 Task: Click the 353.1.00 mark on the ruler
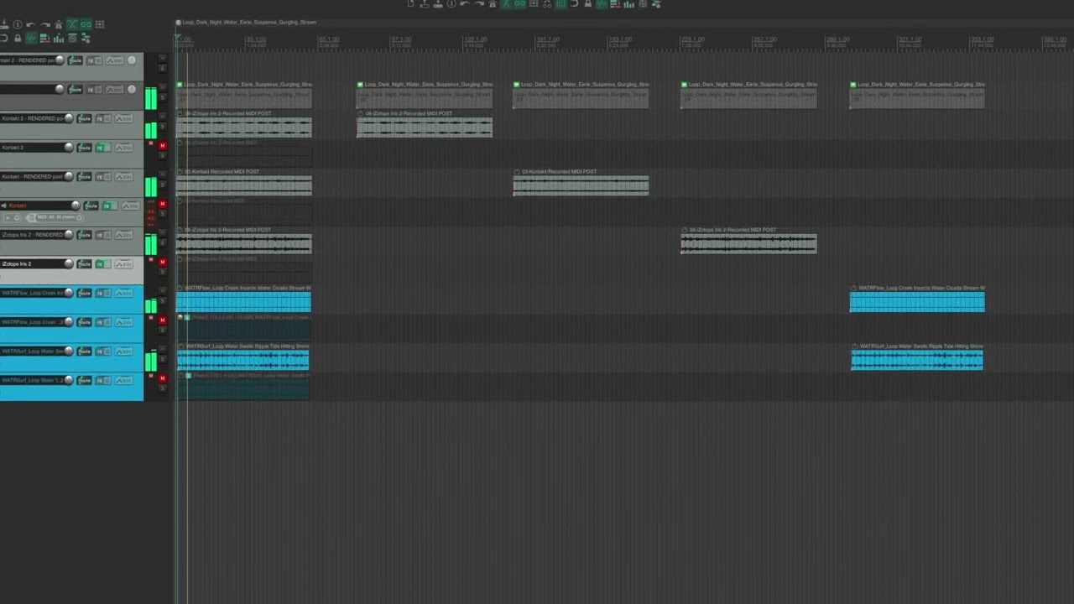[983, 39]
